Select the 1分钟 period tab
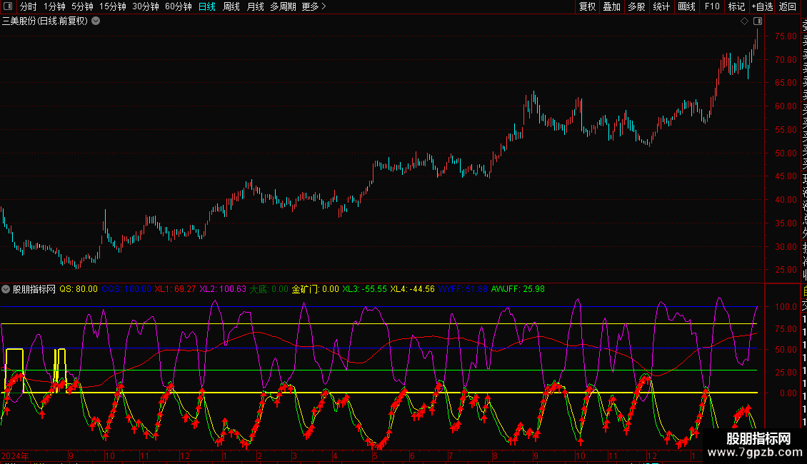This screenshot has height=464, width=807. point(54,6)
